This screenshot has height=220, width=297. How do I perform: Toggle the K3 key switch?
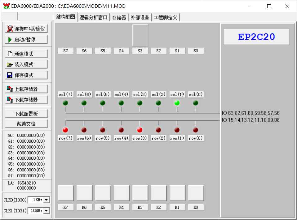pyautogui.click(x=140, y=193)
